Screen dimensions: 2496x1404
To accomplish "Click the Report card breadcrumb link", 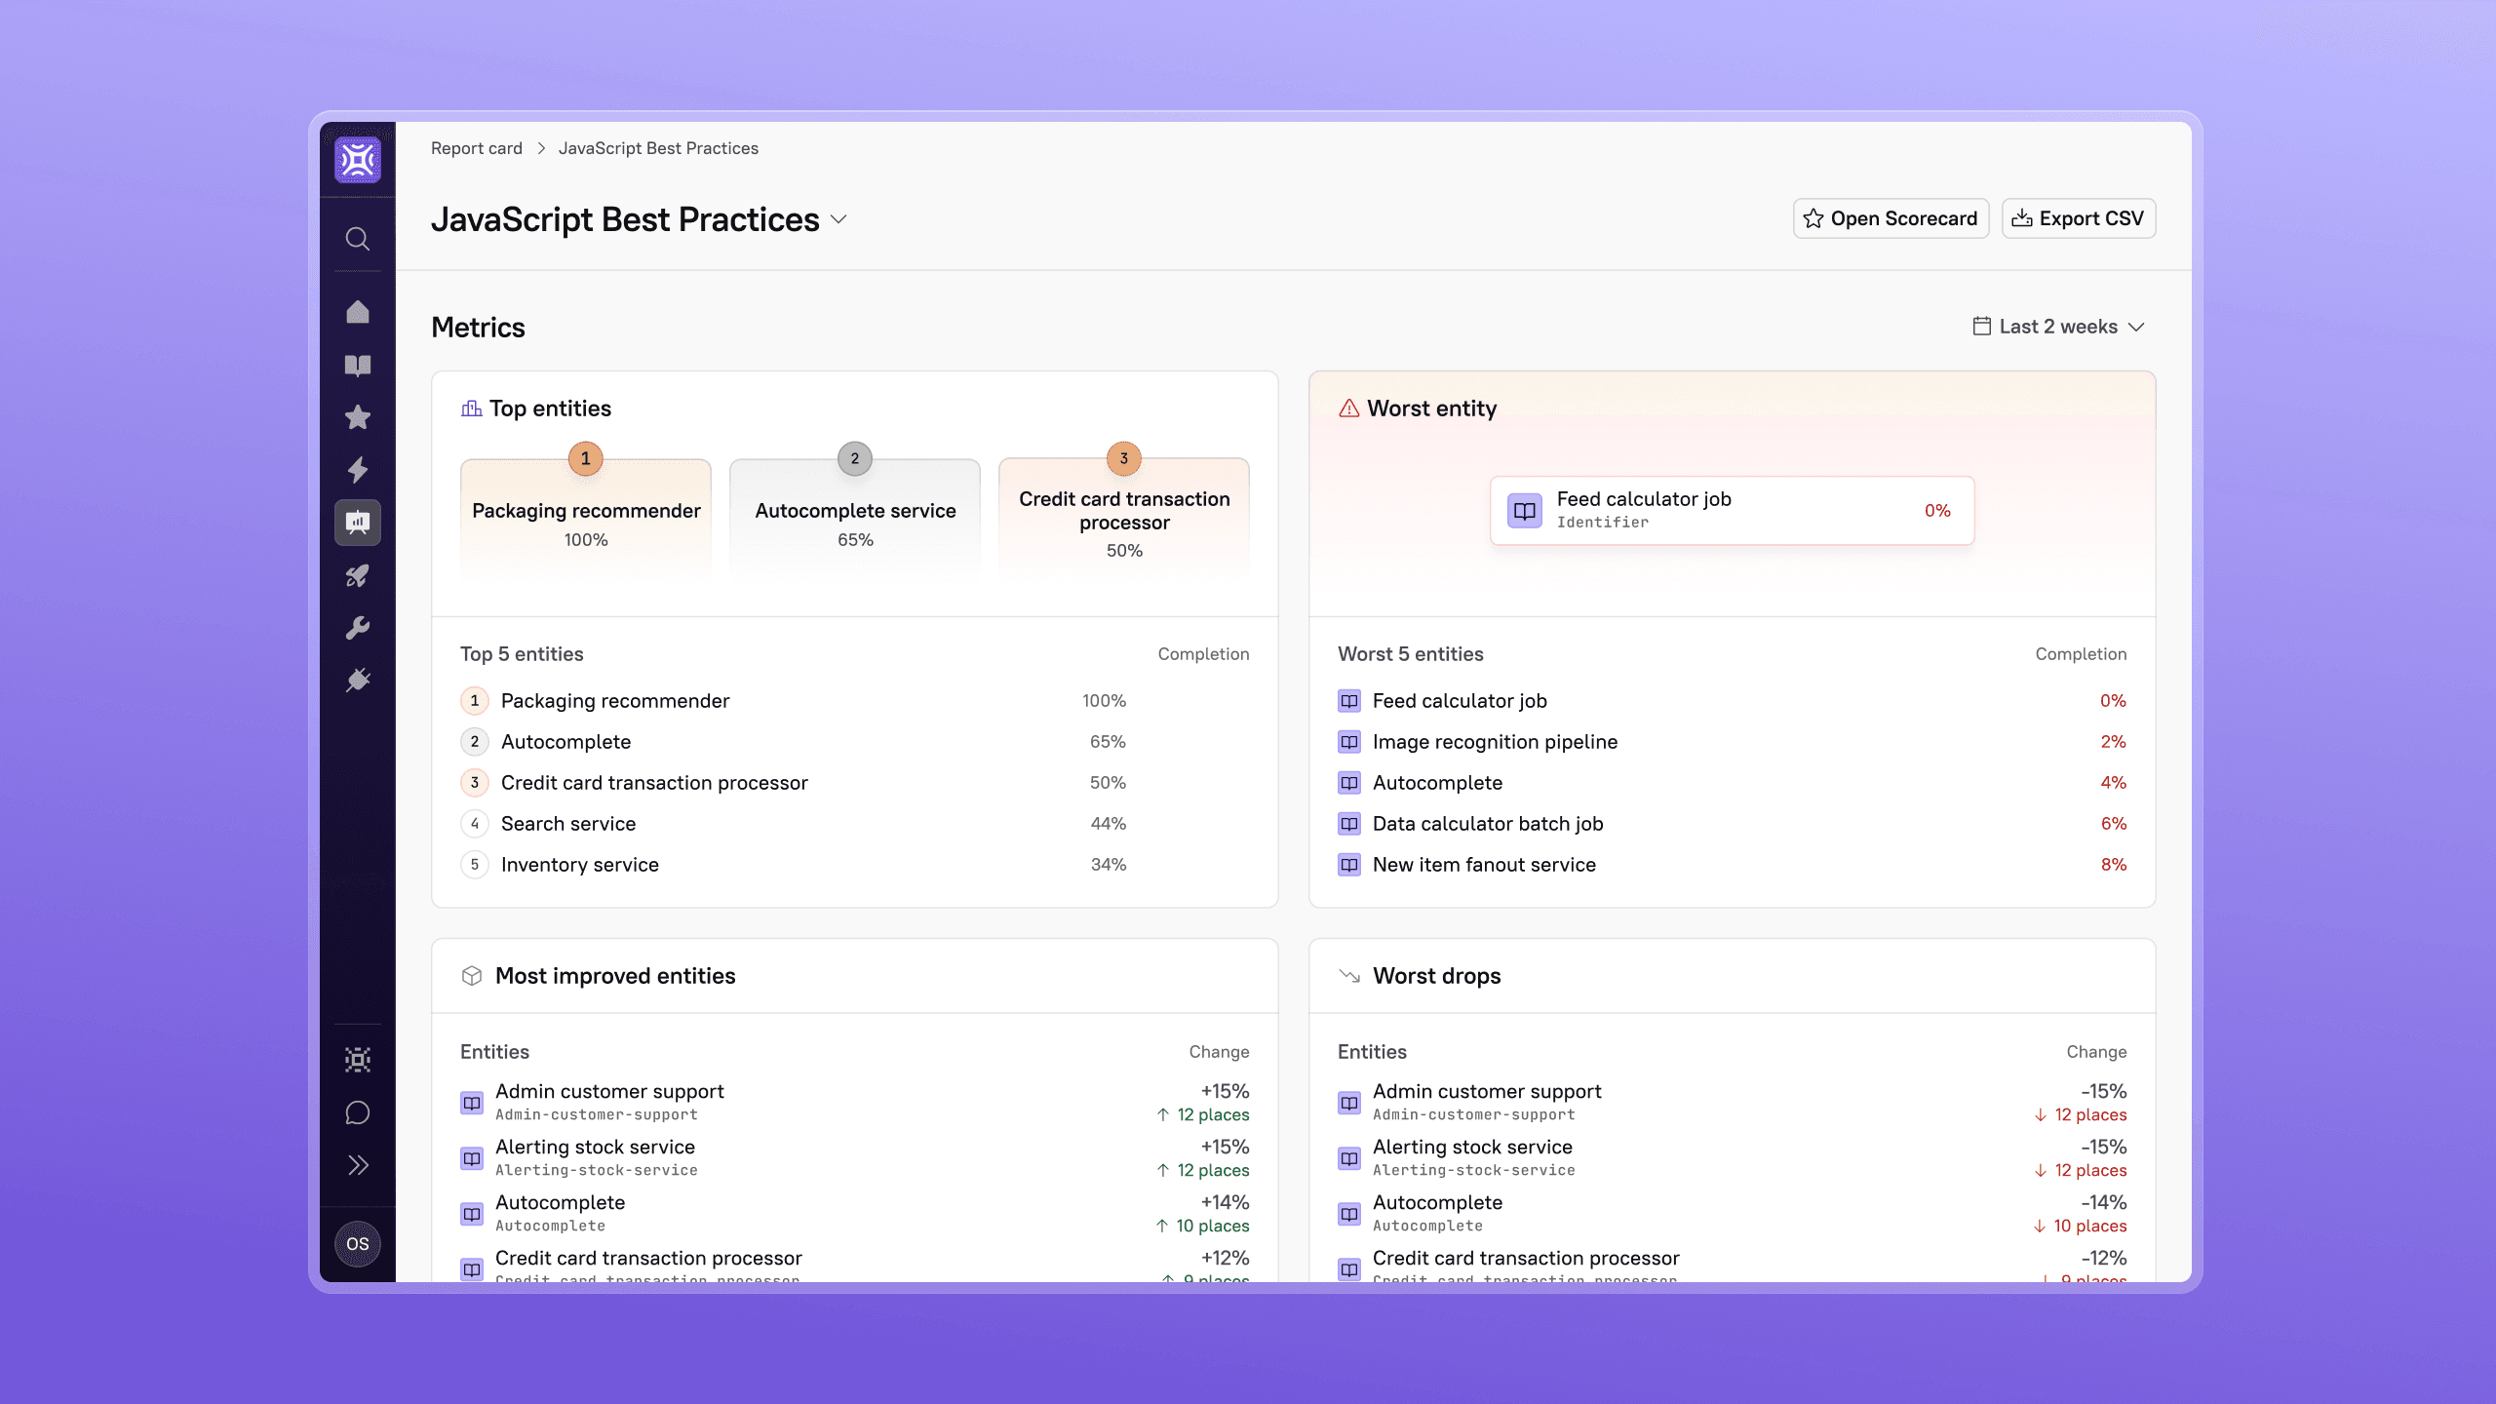I will (477, 148).
